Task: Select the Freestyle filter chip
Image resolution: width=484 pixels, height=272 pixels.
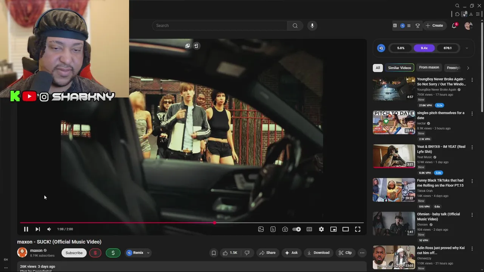Action: [x=453, y=68]
